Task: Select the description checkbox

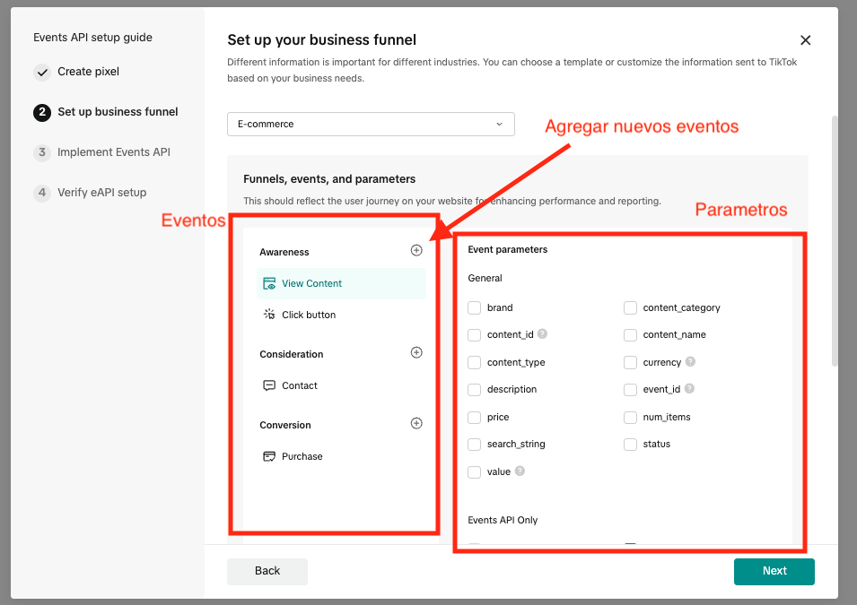Action: (x=474, y=389)
